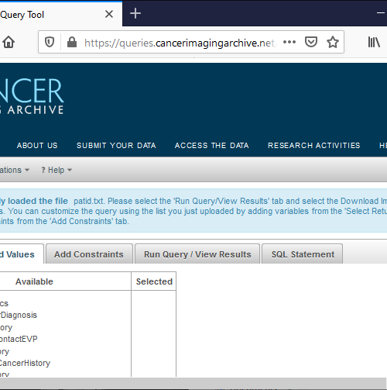Close the Query Tool tab
This screenshot has height=390, width=387.
109,14
